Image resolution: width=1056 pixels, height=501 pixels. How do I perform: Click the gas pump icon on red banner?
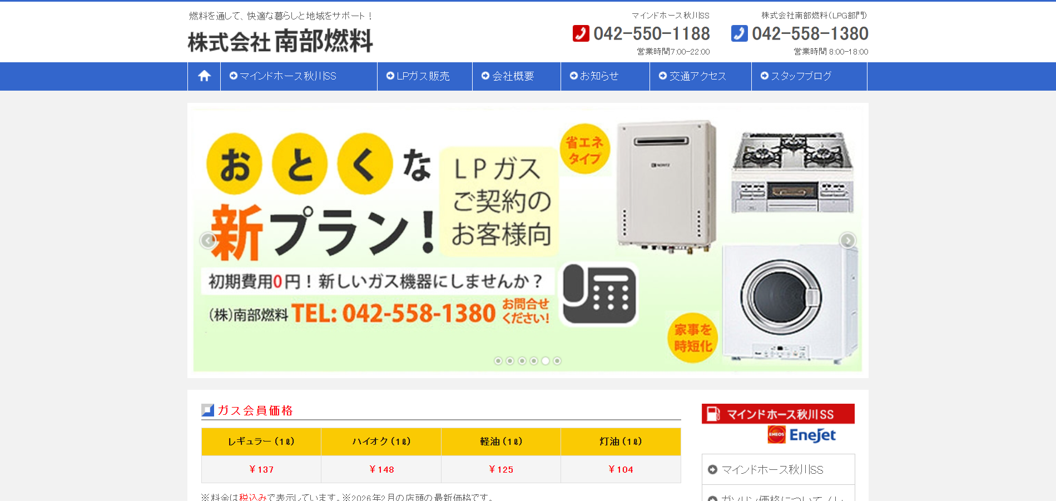point(713,414)
